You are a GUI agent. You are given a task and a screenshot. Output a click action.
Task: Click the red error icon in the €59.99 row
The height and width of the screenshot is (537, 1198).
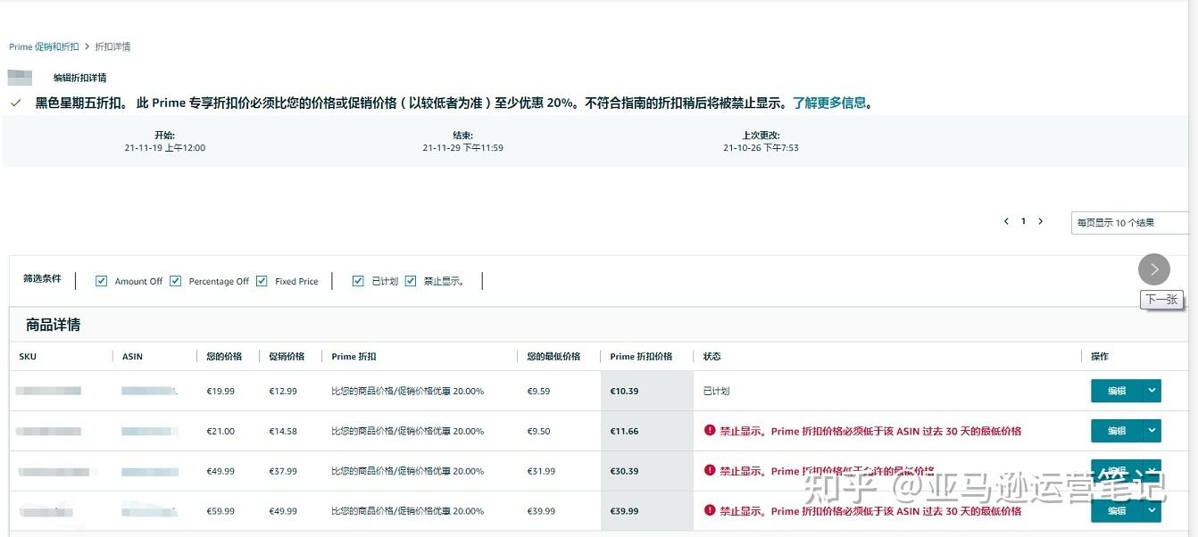pyautogui.click(x=710, y=510)
